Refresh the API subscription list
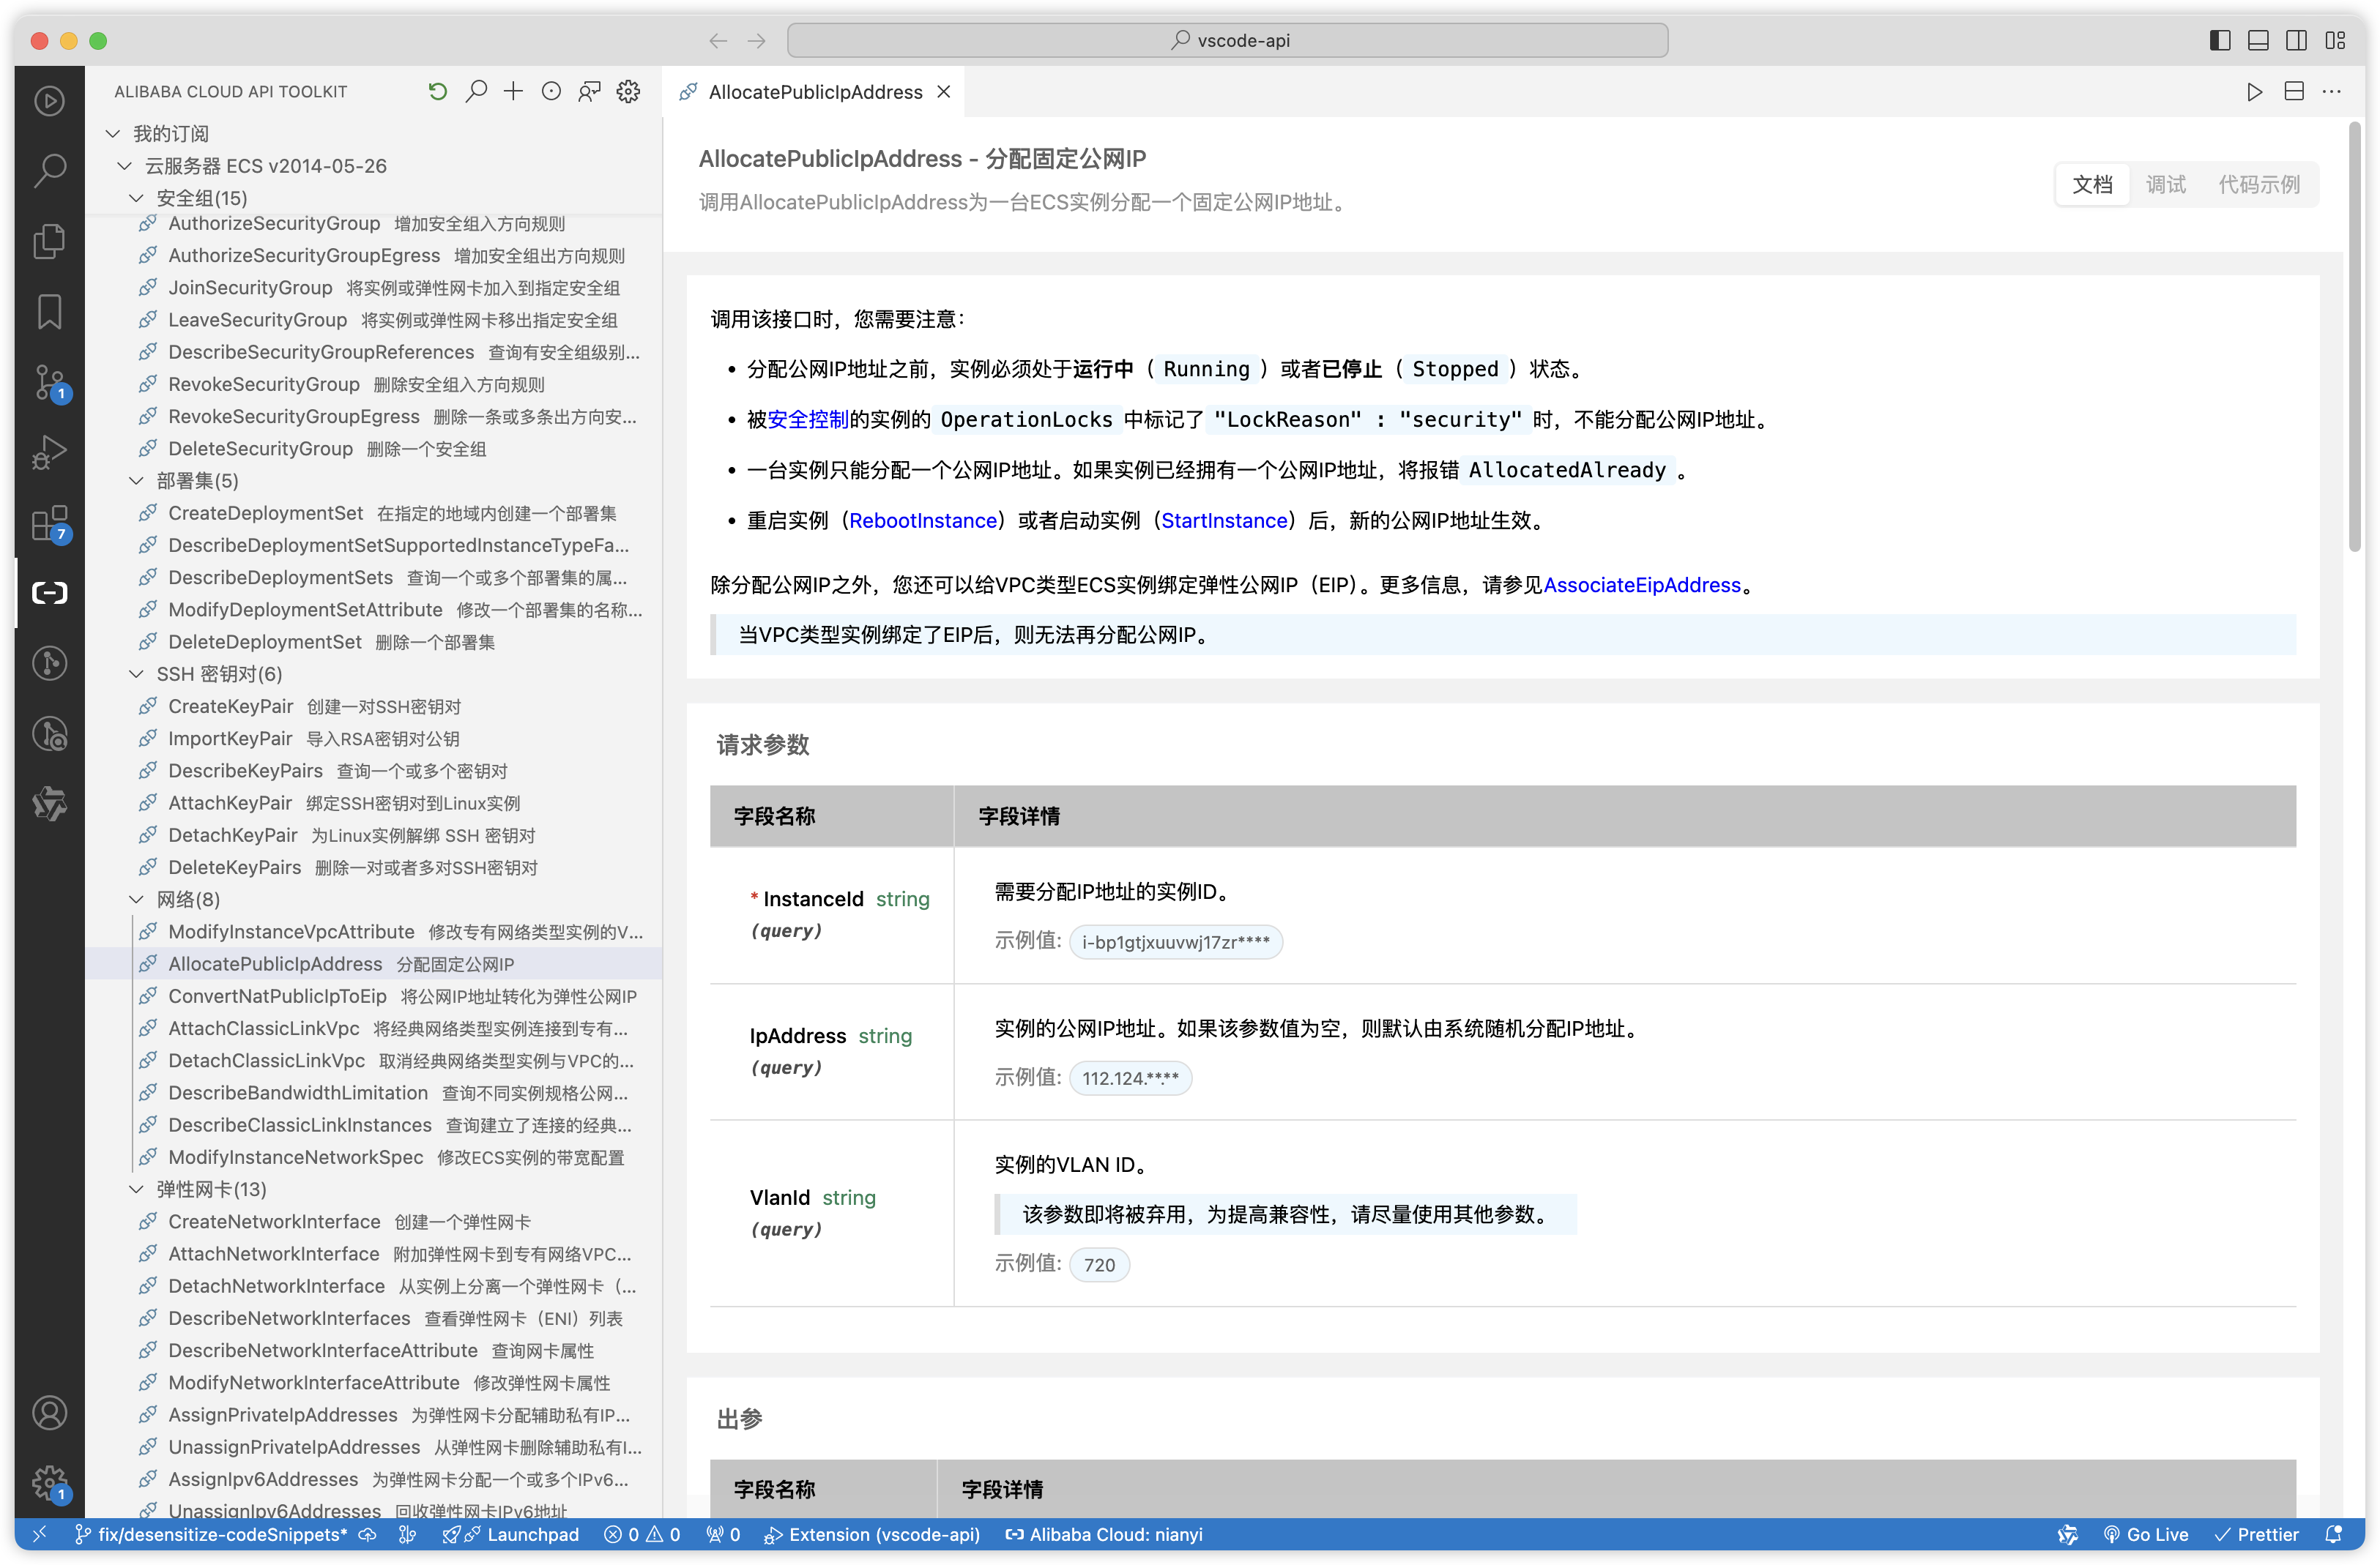2380x1565 pixels. (x=437, y=91)
